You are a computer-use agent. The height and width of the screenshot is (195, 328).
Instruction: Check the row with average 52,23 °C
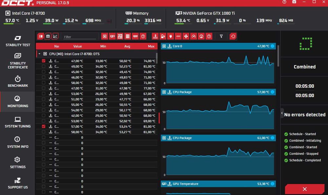44,66
